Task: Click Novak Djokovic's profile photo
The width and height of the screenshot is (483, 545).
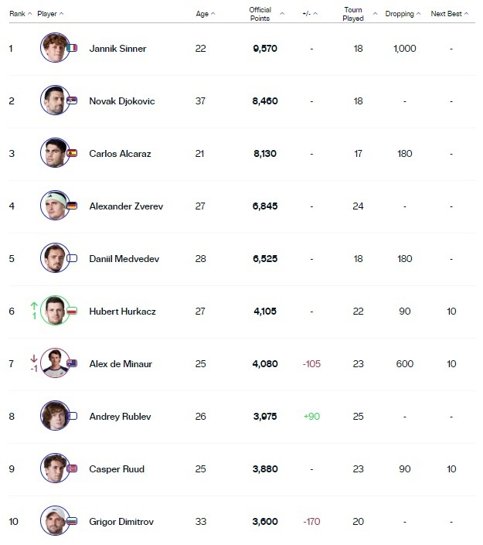Action: tap(54, 101)
